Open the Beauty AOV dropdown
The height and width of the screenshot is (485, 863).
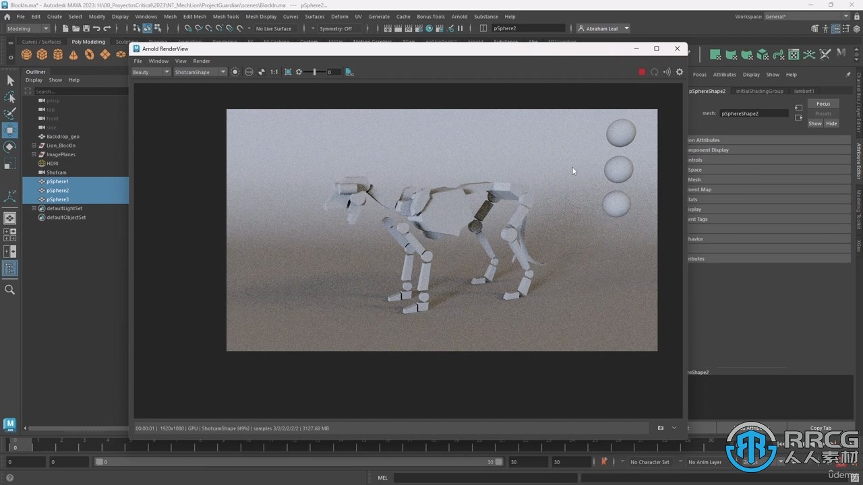tap(151, 72)
